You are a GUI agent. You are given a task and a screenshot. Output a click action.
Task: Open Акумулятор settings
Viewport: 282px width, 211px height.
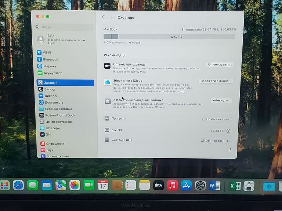click(x=50, y=73)
